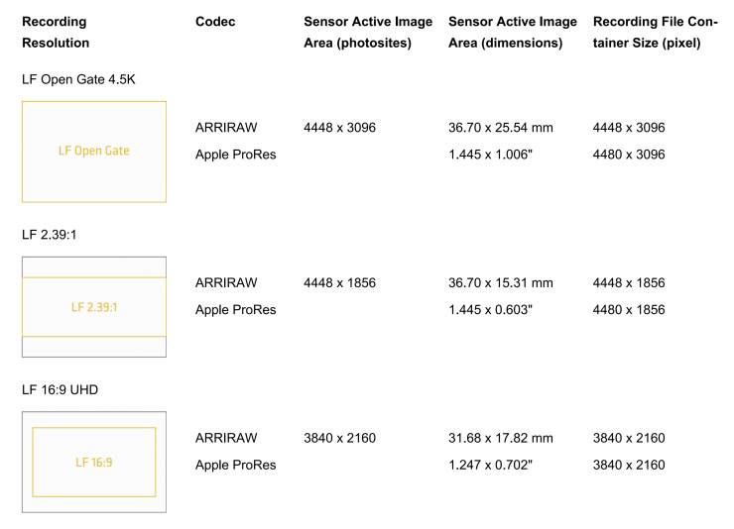This screenshot has height=529, width=734.
Task: Click the 4480 x 1856 container size
Action: point(629,310)
